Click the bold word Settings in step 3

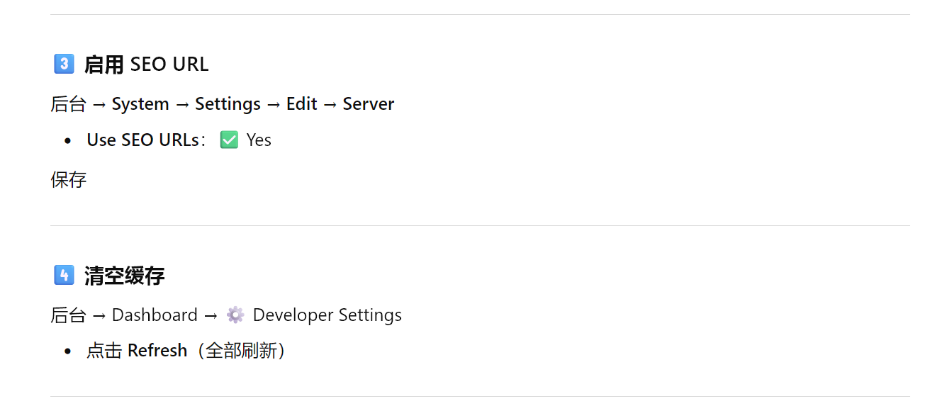(x=228, y=104)
